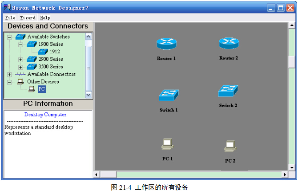This screenshot has height=191, width=298.
Task: Click the Available Connectors line icon
Action: pos(20,74)
